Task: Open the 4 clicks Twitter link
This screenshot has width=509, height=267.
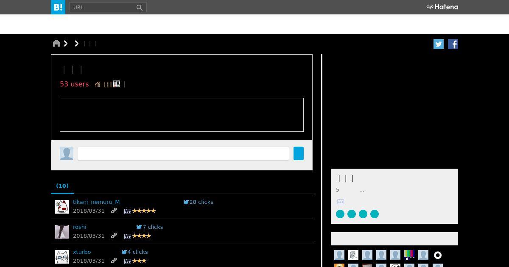Action: pos(134,252)
